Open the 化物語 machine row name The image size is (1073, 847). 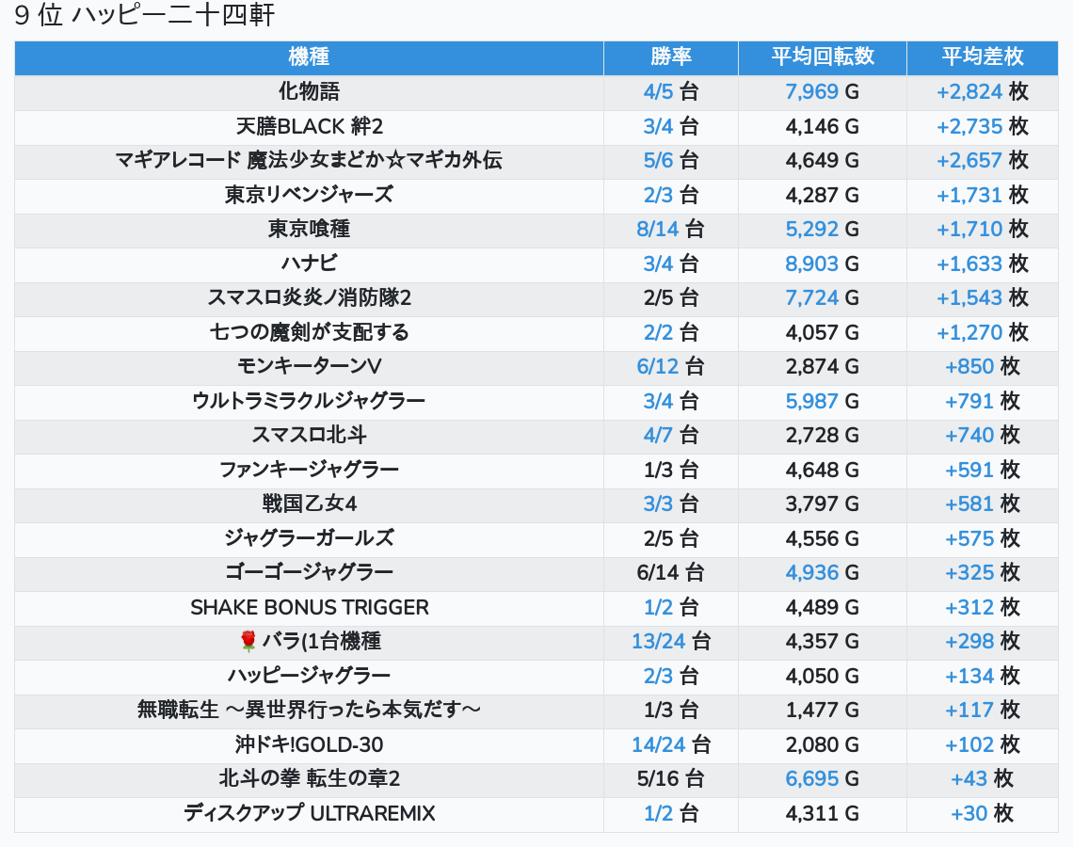(x=309, y=92)
